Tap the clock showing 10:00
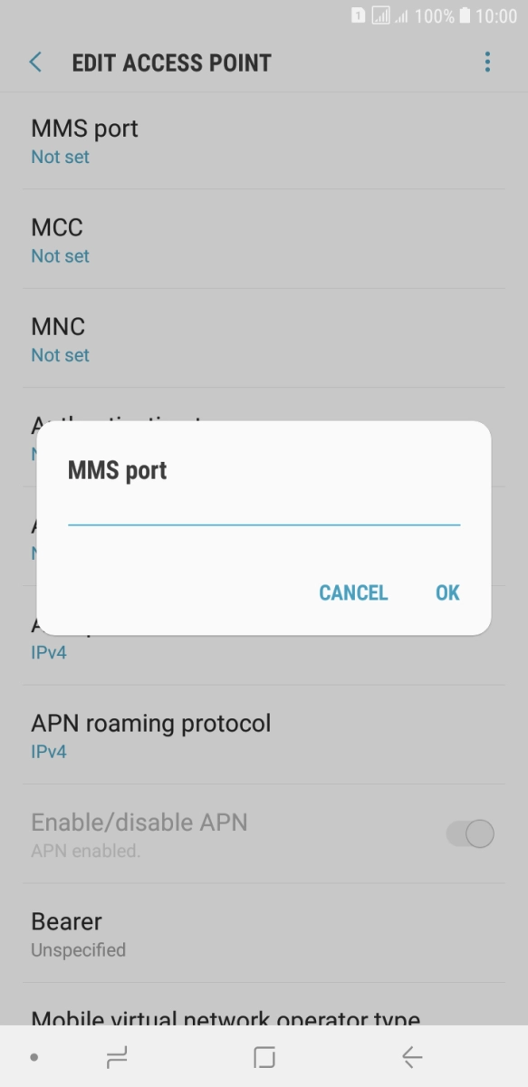This screenshot has width=528, height=1087. [496, 15]
